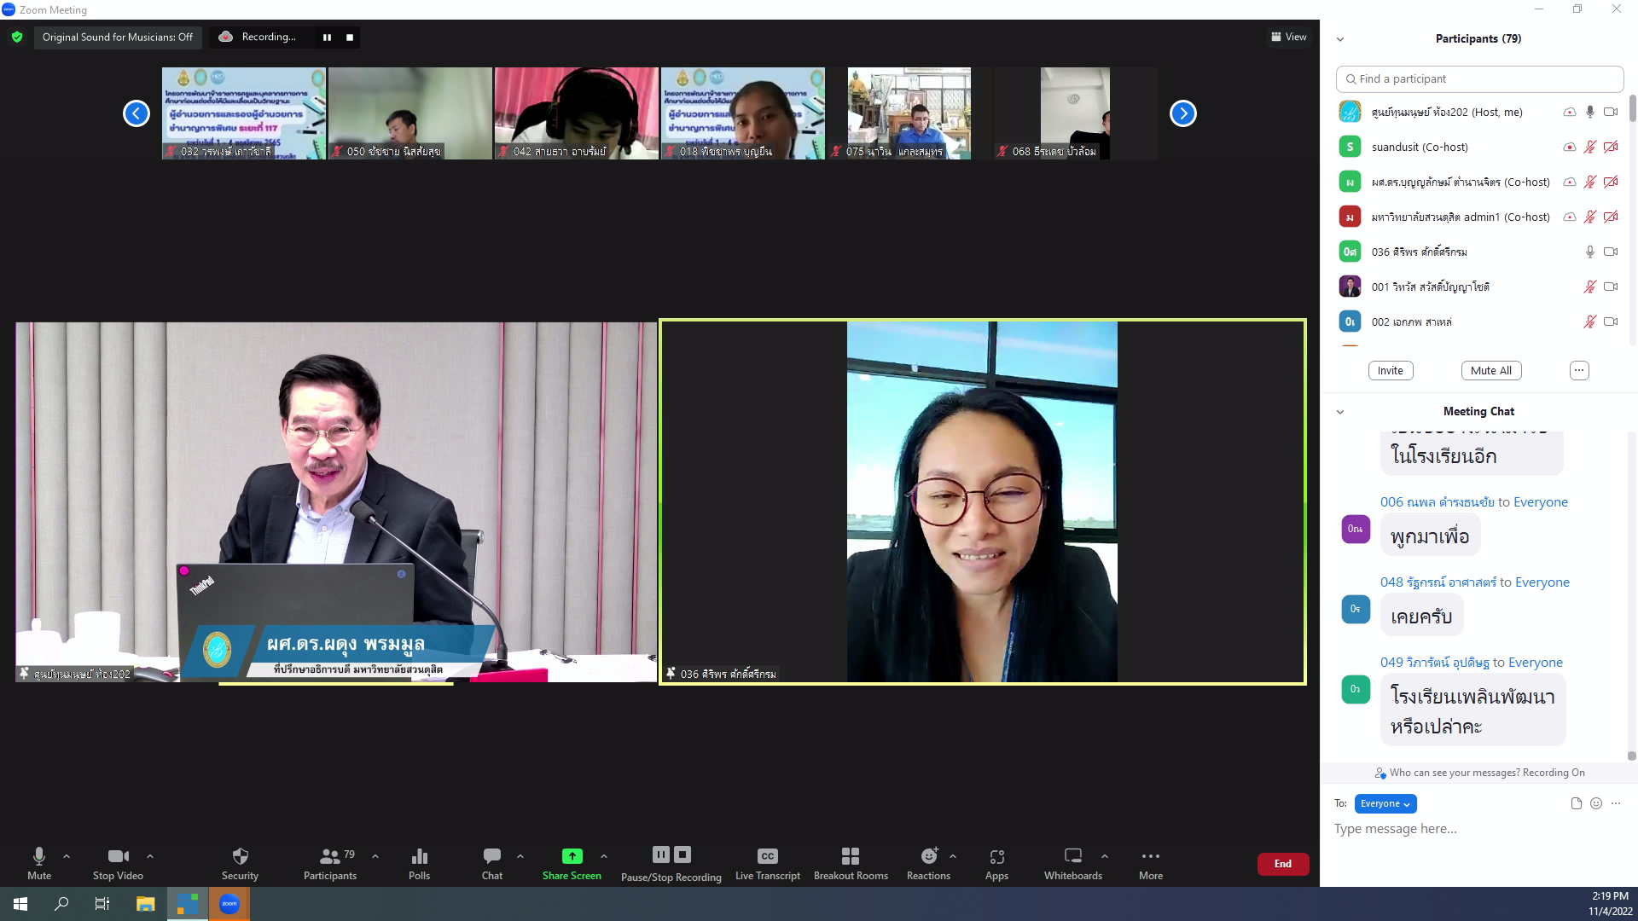Collapse the Meeting Chat panel chevron
Screen dimensions: 1638x921
pos(1340,412)
